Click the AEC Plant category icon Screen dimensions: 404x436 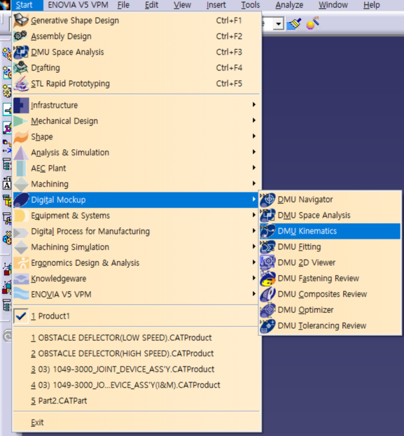click(x=21, y=168)
